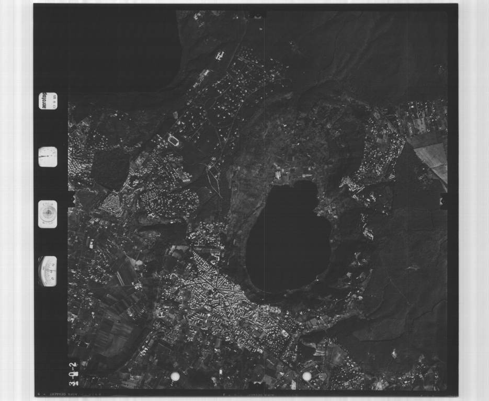
Task: Click the H-shaped building near the top
Action: pyautogui.click(x=220, y=54)
